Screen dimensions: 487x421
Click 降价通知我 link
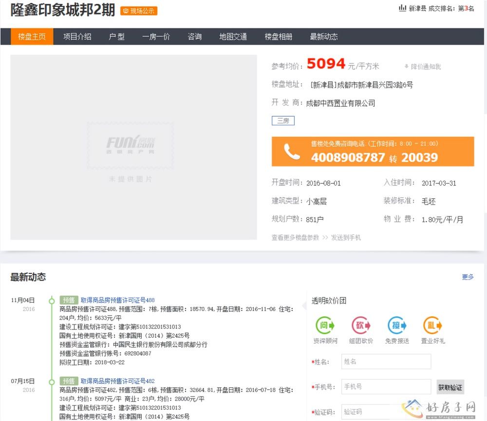pos(426,67)
